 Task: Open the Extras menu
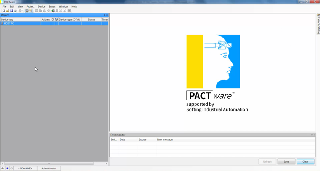pos(52,6)
